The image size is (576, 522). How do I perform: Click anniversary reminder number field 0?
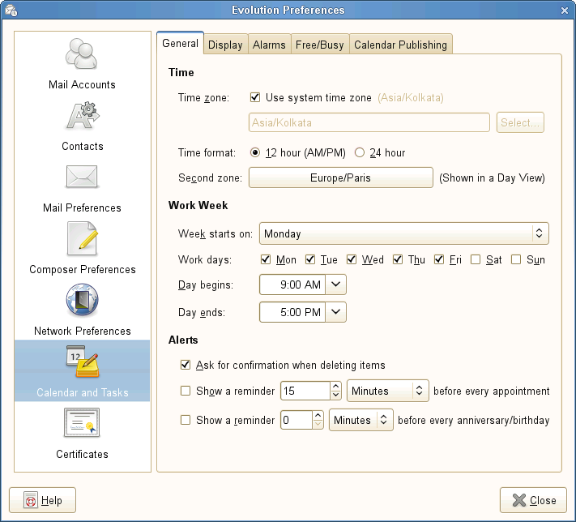tap(297, 420)
